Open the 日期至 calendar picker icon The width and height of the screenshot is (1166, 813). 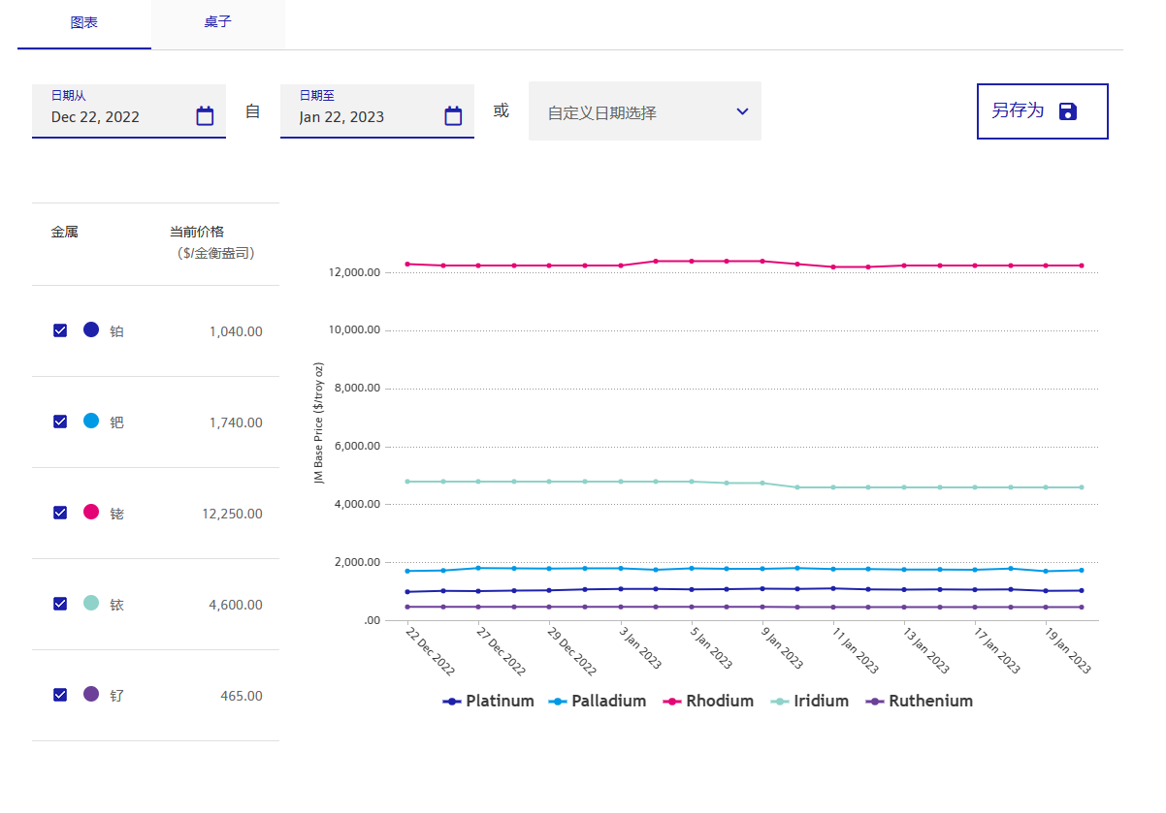[x=453, y=116]
